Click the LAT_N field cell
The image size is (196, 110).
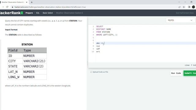pyautogui.click(x=15, y=72)
